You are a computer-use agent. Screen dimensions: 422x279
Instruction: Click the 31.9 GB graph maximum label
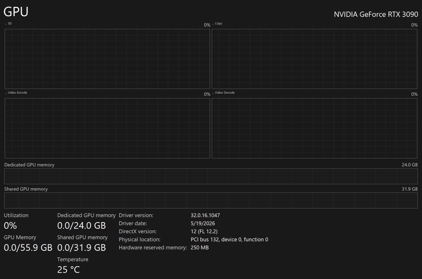pyautogui.click(x=410, y=189)
